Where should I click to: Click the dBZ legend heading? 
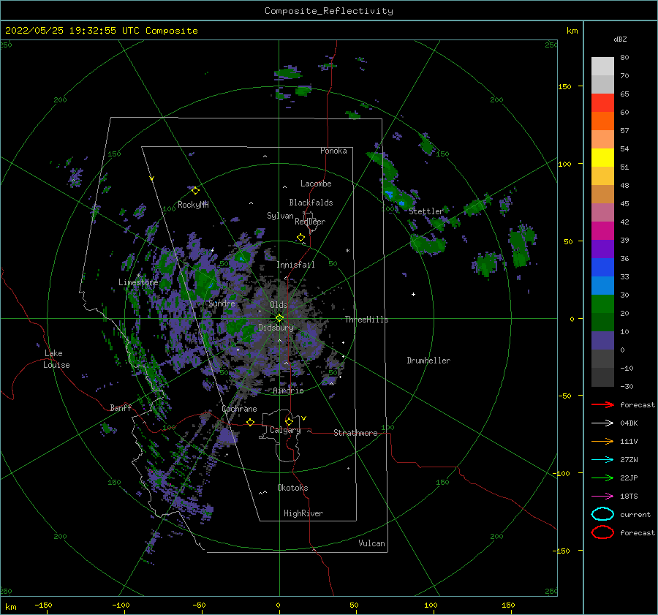tap(620, 39)
